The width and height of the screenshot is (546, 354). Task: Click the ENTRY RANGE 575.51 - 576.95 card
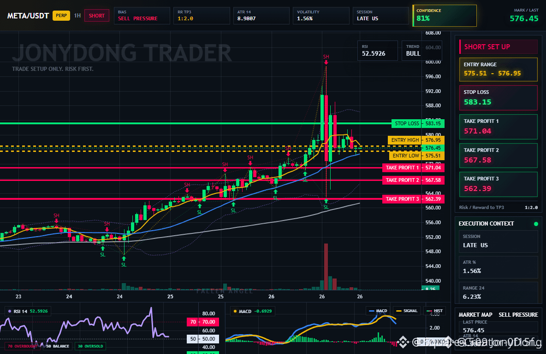[499, 70]
